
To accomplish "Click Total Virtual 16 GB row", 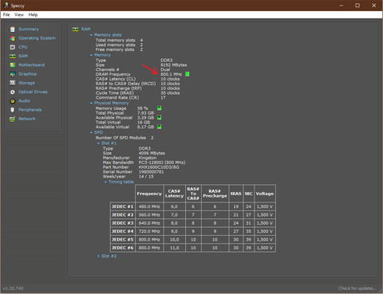I will point(123,122).
